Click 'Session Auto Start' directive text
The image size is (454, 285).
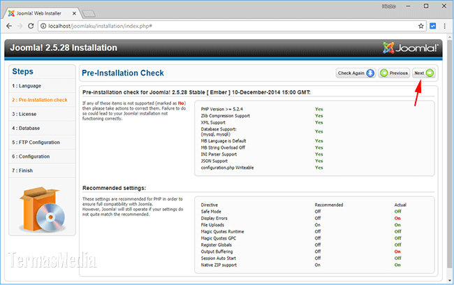[x=219, y=258]
